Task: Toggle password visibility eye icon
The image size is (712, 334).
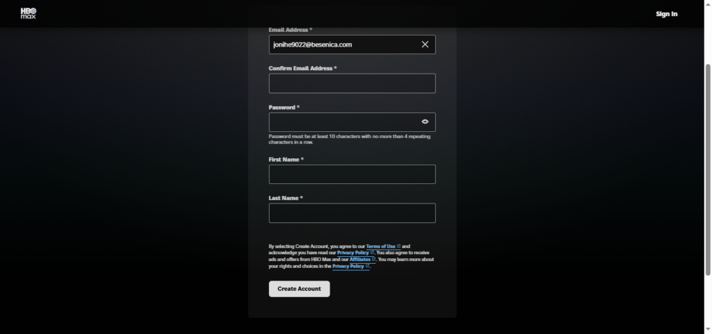Action: pos(425,122)
